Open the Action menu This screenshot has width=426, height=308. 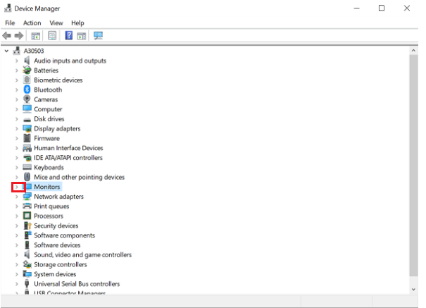32,23
